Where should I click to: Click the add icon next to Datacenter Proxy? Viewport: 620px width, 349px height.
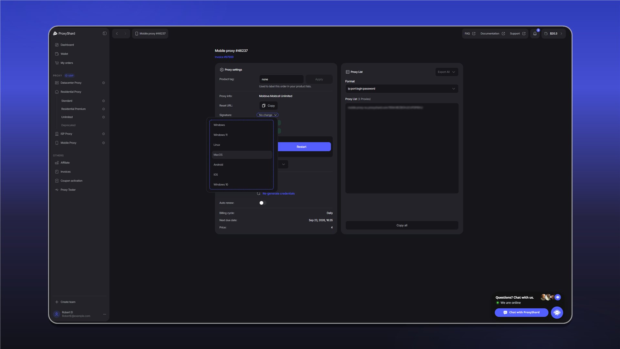[x=104, y=83]
